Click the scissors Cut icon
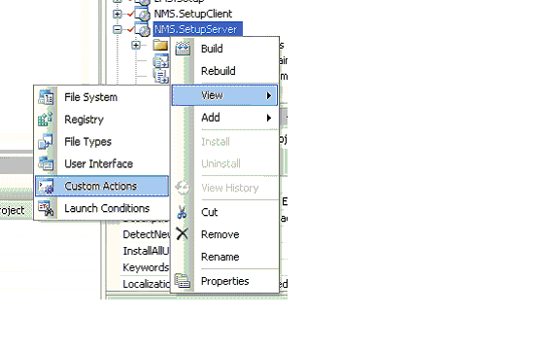Screen dimensions: 544x350 pyautogui.click(x=182, y=212)
